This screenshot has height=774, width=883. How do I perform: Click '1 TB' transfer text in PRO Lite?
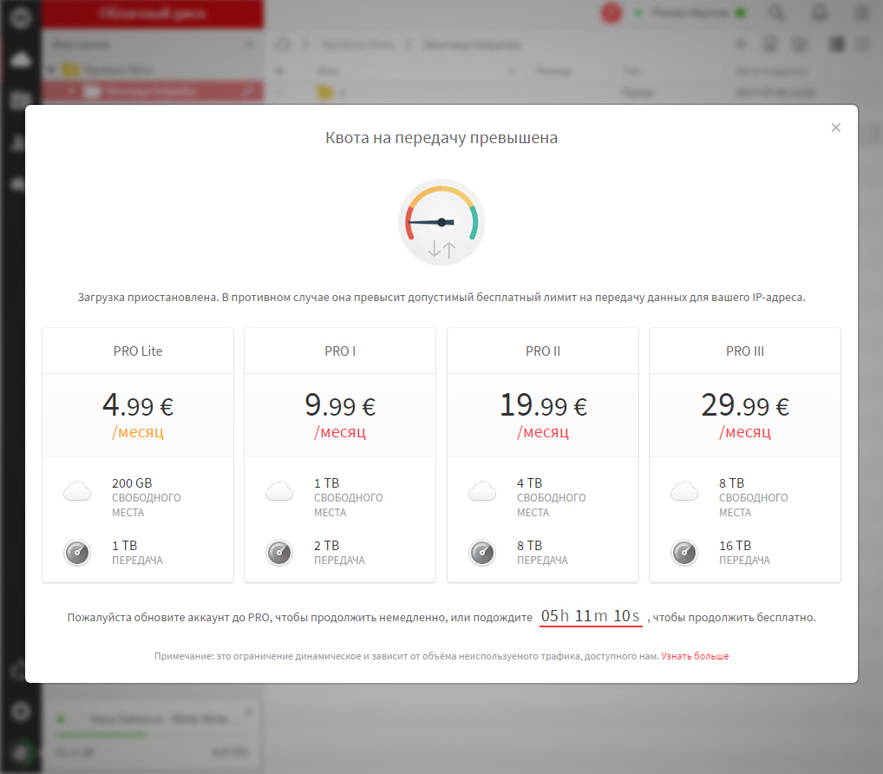[x=124, y=546]
